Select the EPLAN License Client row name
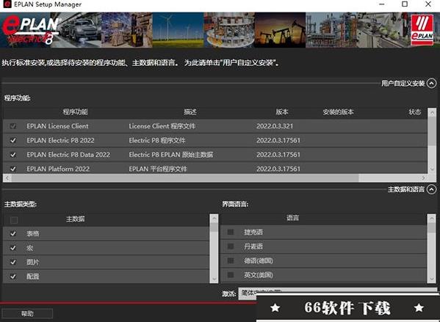 pos(57,126)
